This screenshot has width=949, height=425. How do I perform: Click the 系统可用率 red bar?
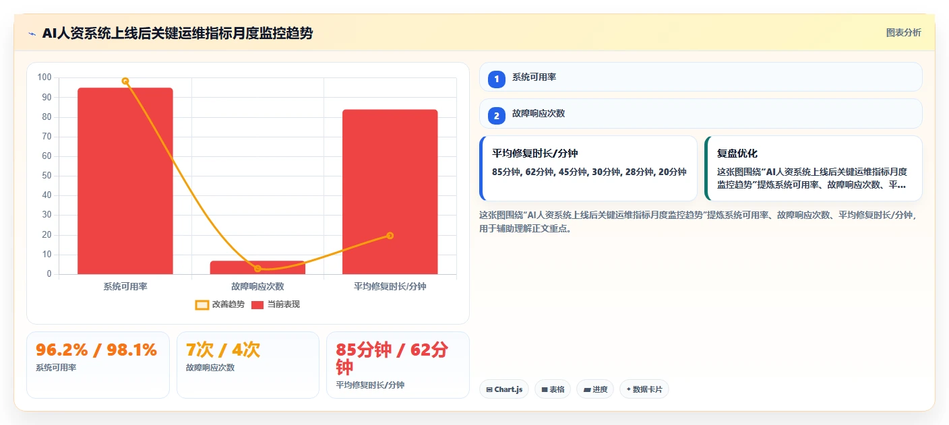point(125,181)
